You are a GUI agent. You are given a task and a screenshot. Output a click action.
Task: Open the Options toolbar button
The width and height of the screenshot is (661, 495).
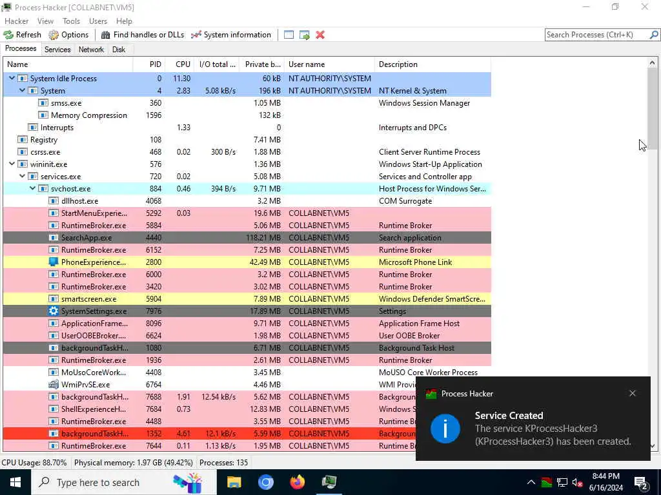click(x=68, y=35)
